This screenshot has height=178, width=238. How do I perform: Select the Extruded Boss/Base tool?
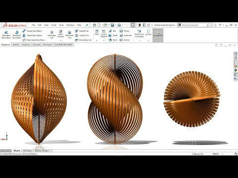(x=6, y=35)
